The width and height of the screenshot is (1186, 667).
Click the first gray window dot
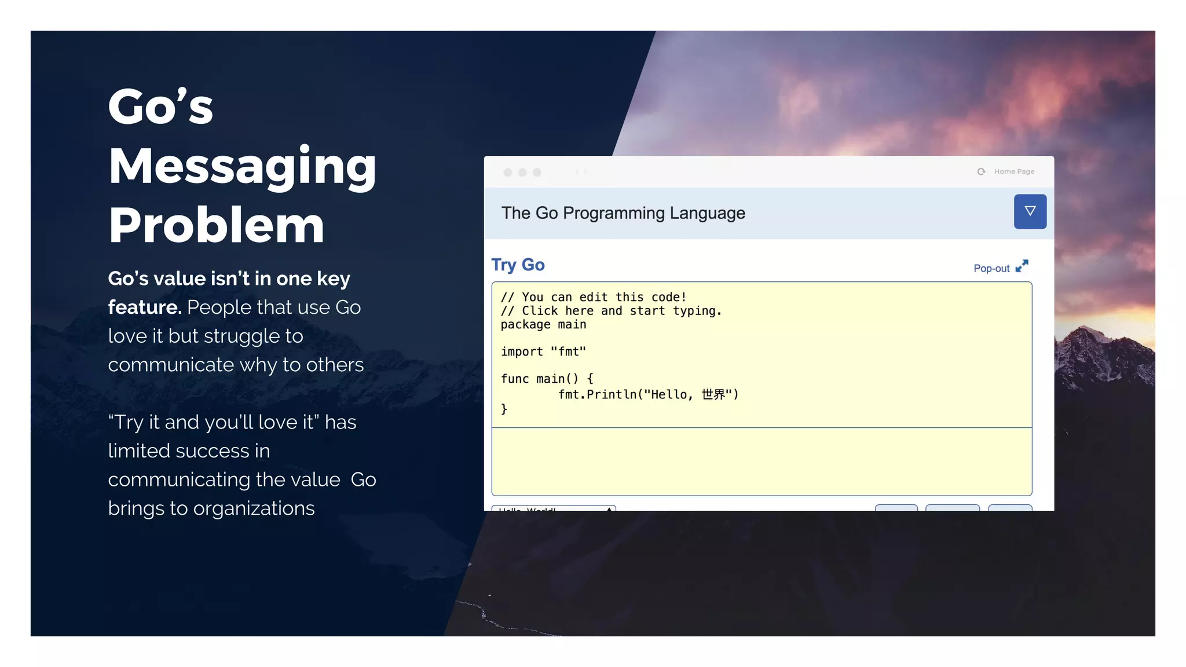(508, 173)
